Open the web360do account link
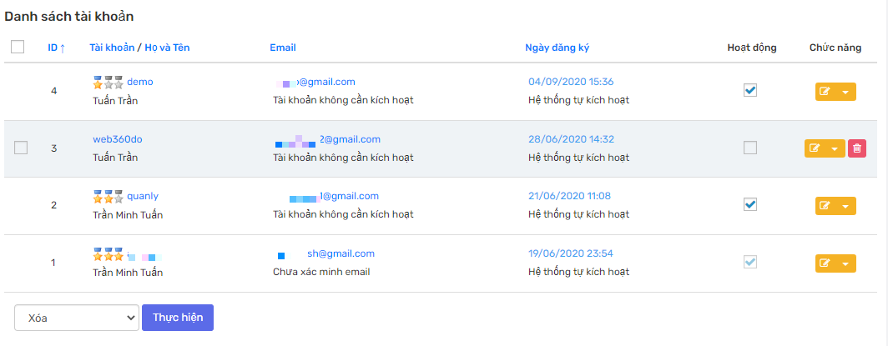The width and height of the screenshot is (888, 346). click(x=114, y=139)
